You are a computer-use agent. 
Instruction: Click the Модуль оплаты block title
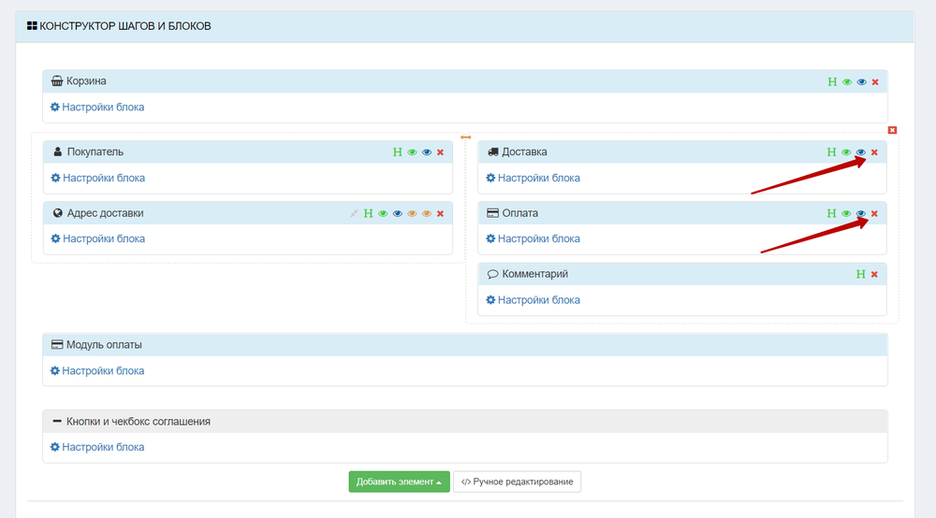[104, 344]
